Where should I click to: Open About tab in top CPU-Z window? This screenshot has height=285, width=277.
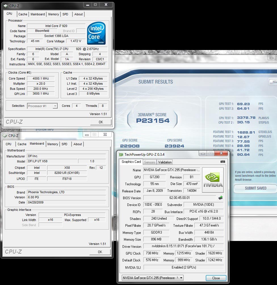[78, 14]
